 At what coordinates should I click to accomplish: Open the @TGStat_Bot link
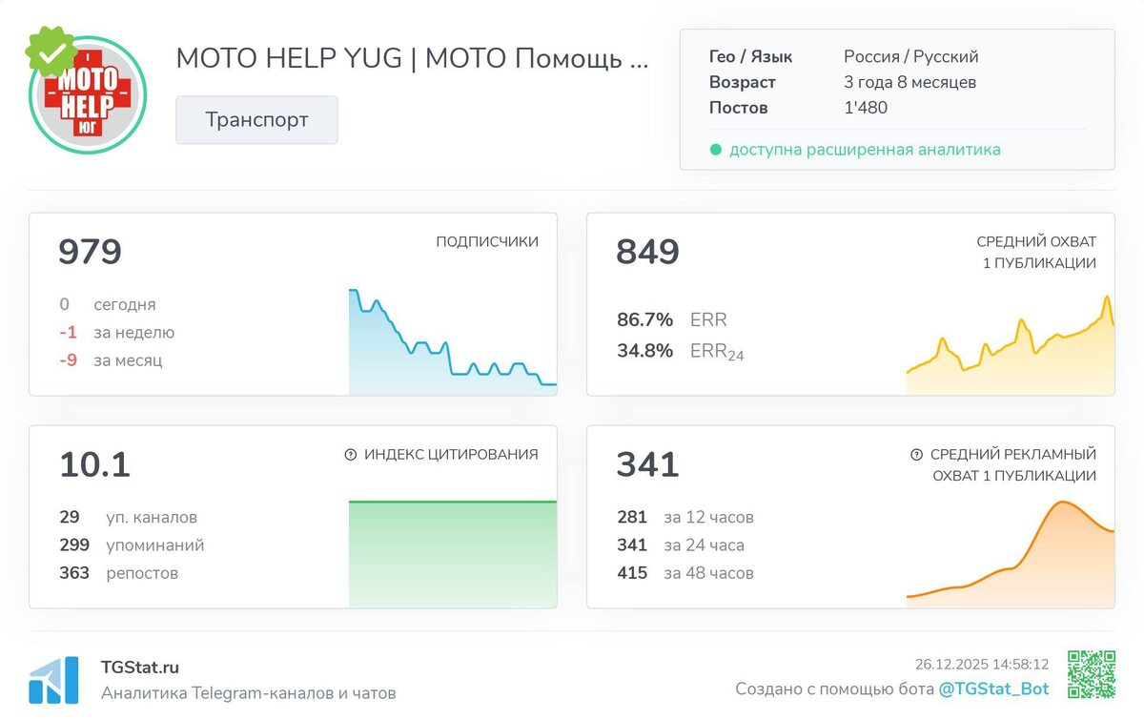pyautogui.click(x=993, y=688)
